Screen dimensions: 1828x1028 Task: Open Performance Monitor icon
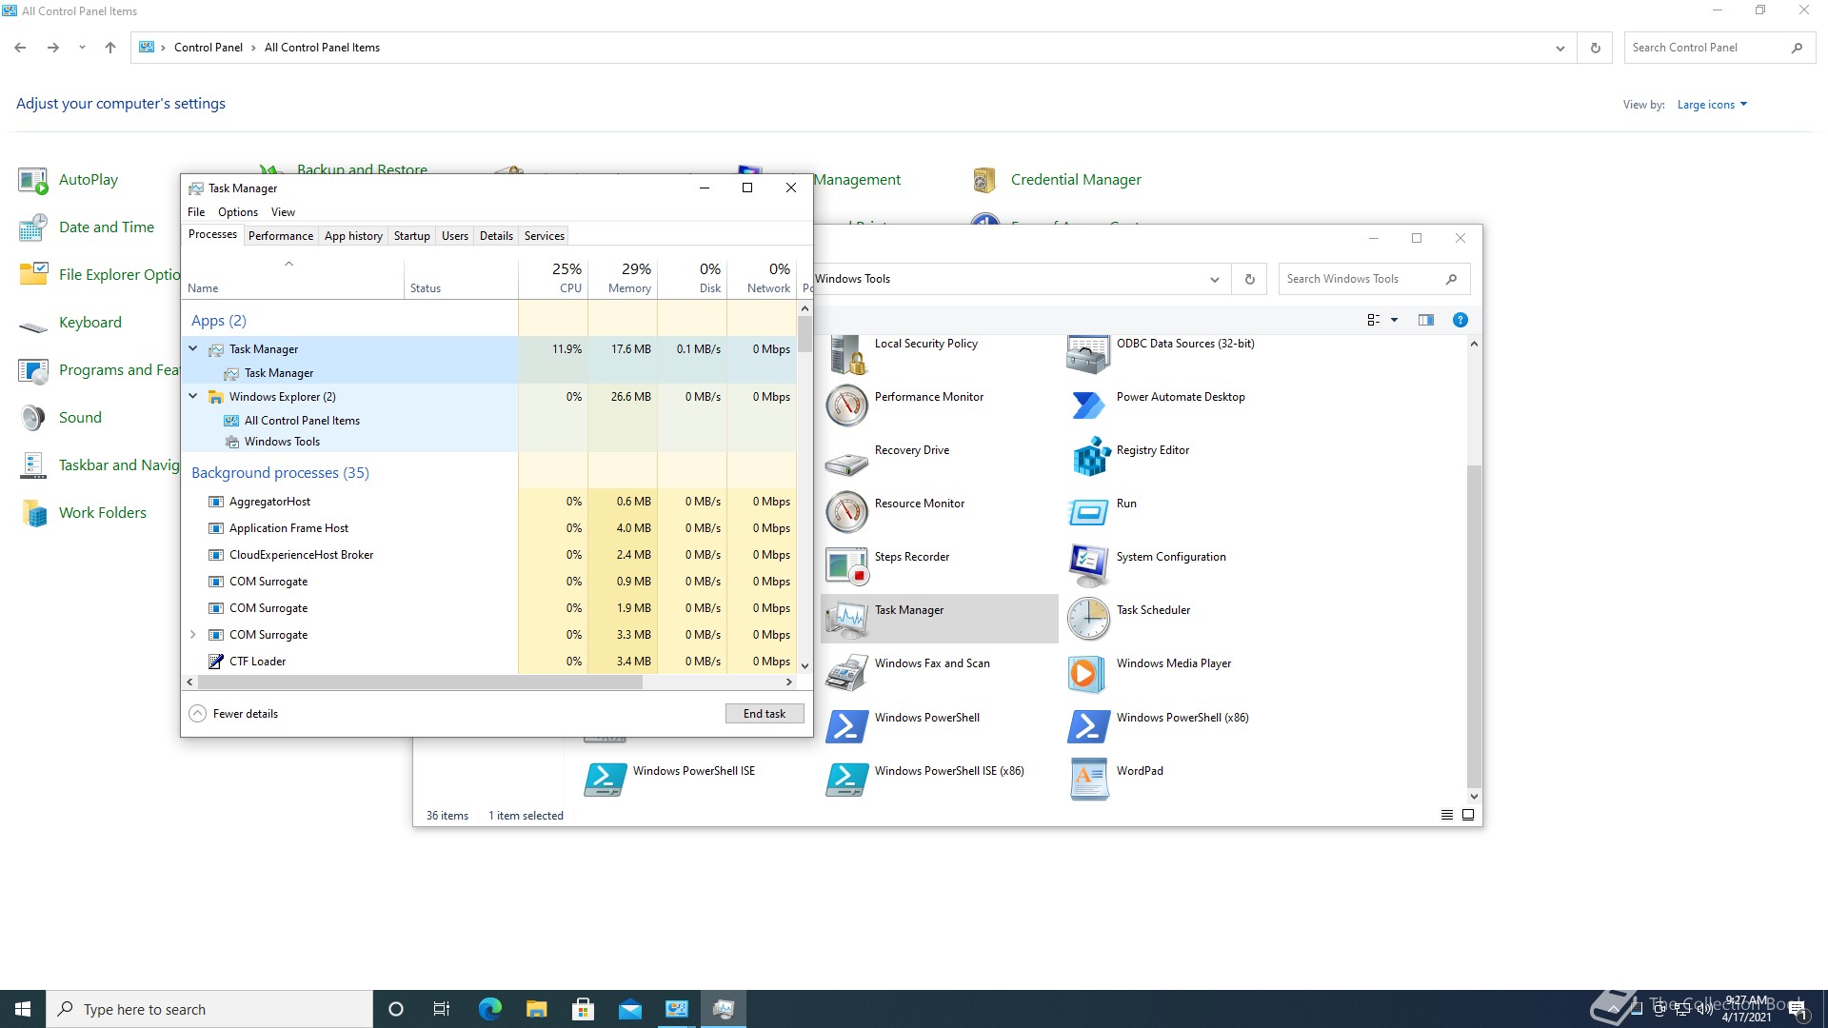click(x=845, y=406)
